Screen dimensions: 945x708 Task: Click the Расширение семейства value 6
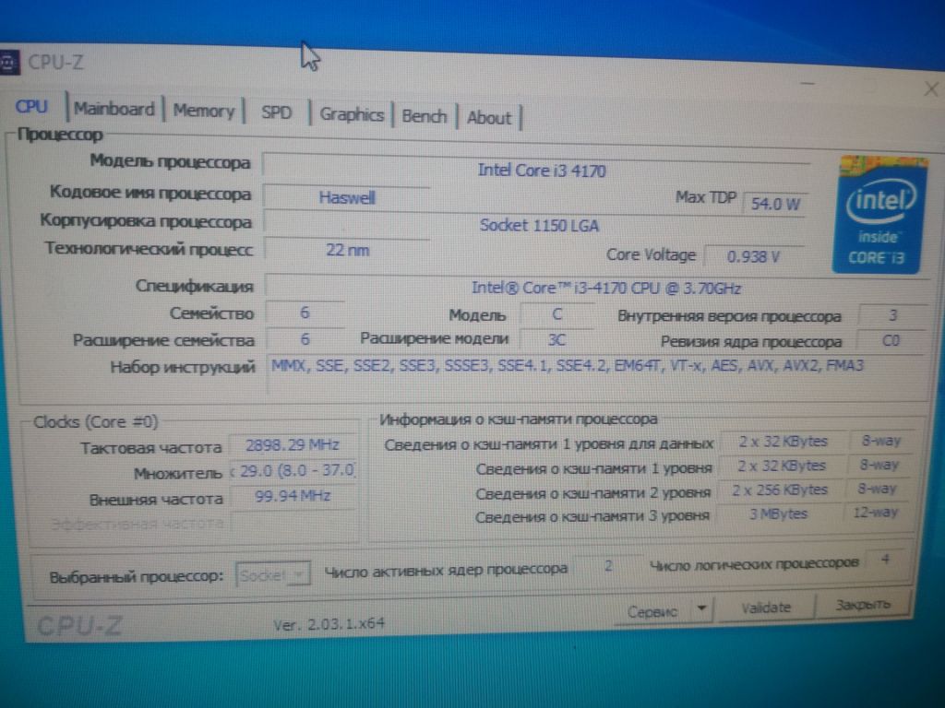click(x=305, y=339)
